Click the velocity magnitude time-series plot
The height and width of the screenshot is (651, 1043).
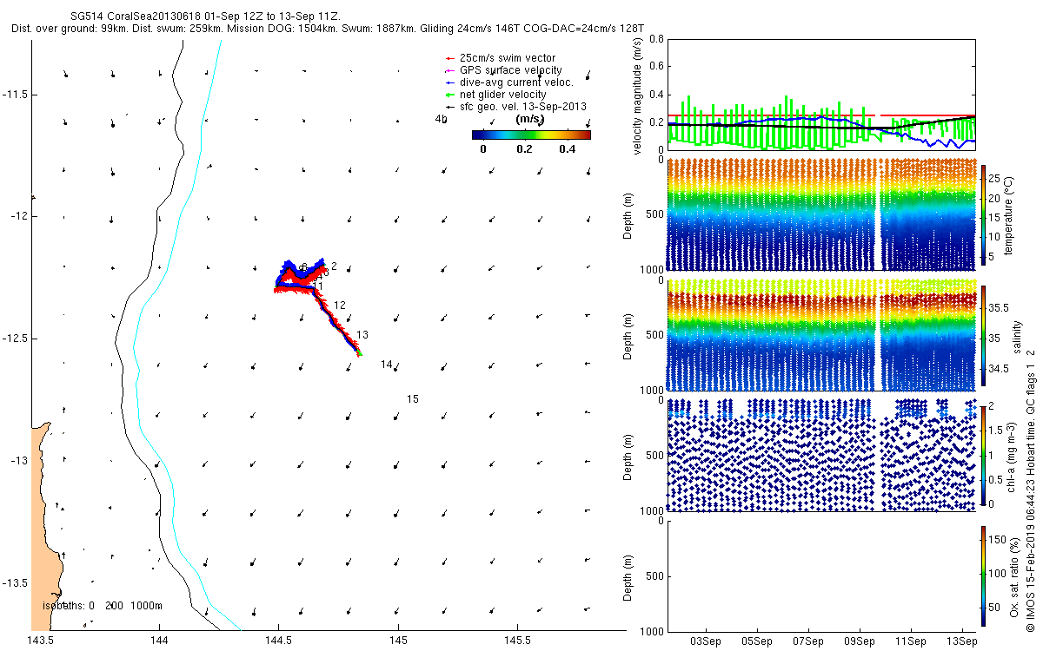click(x=820, y=94)
